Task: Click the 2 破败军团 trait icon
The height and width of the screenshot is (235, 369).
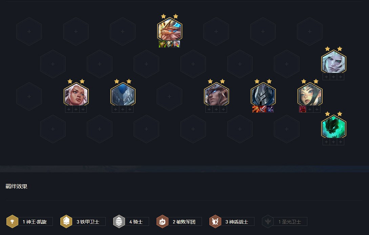Action: point(162,221)
